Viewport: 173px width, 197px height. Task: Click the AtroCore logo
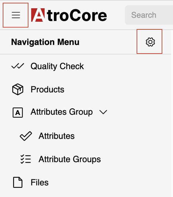click(69, 15)
